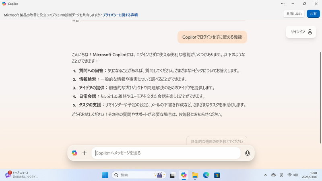Focus the Copilot へメッセージを送る input field
This screenshot has height=181, width=322.
(166, 153)
